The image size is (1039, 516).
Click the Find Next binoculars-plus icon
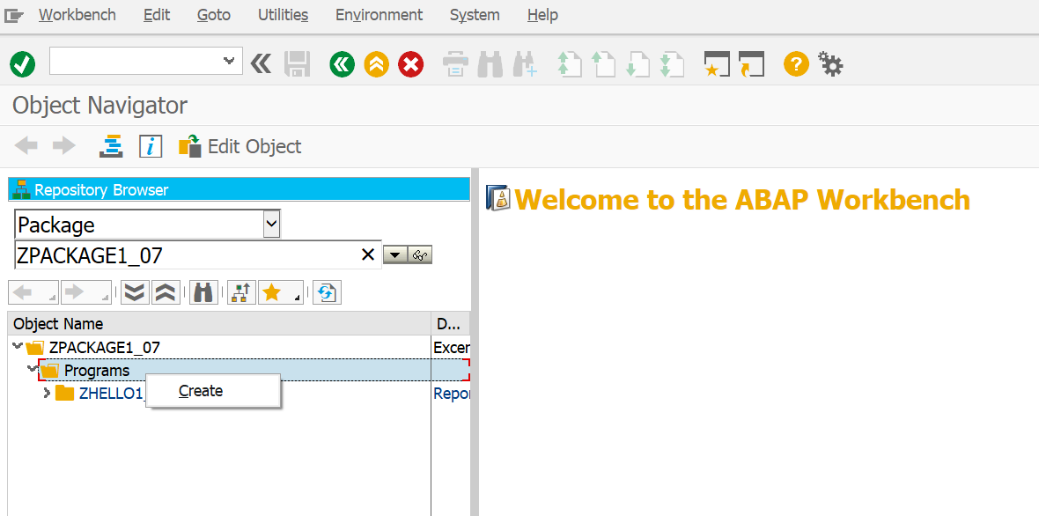click(x=525, y=64)
